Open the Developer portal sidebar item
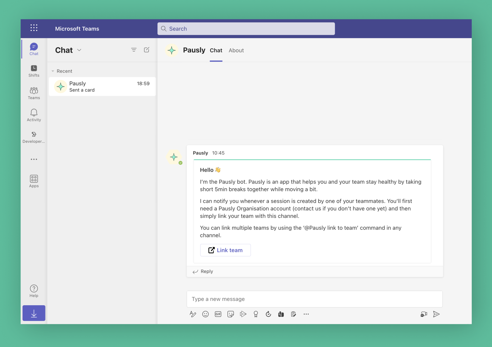The height and width of the screenshot is (347, 492). click(x=34, y=137)
